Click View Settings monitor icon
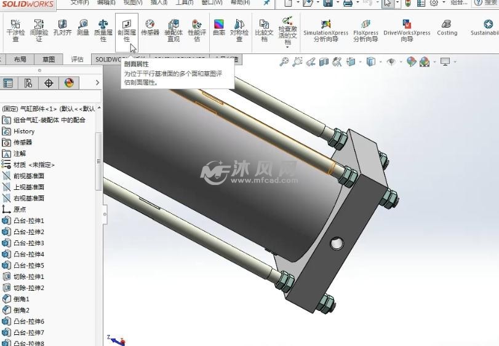Screen dimensions: 499x346 (x=445, y=61)
